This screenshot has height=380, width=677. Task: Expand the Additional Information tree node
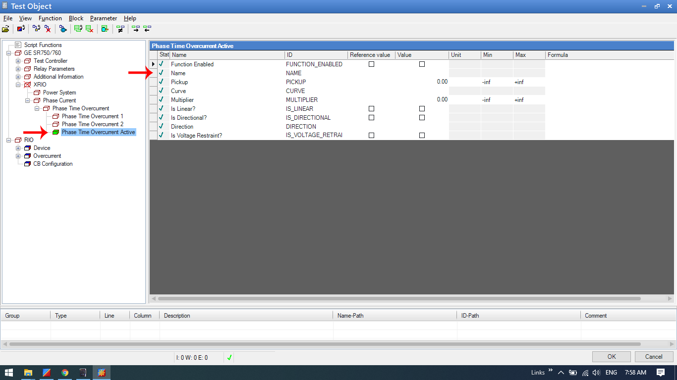[x=18, y=77]
